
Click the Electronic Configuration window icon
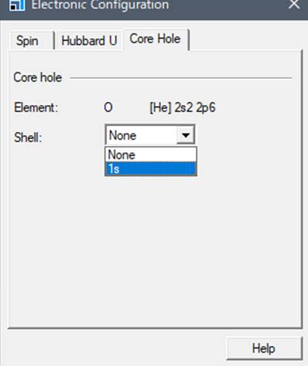point(17,5)
